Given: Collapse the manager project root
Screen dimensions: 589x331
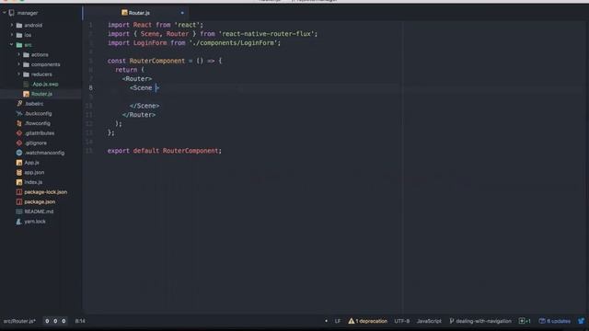Looking at the screenshot, I should point(5,13).
